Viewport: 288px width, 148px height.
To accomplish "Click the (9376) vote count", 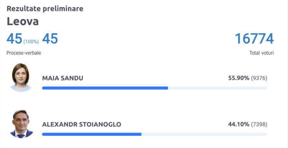I will [259, 78].
